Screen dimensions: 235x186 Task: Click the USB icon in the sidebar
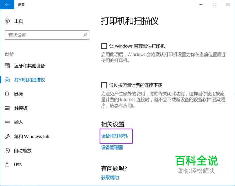click(7, 165)
